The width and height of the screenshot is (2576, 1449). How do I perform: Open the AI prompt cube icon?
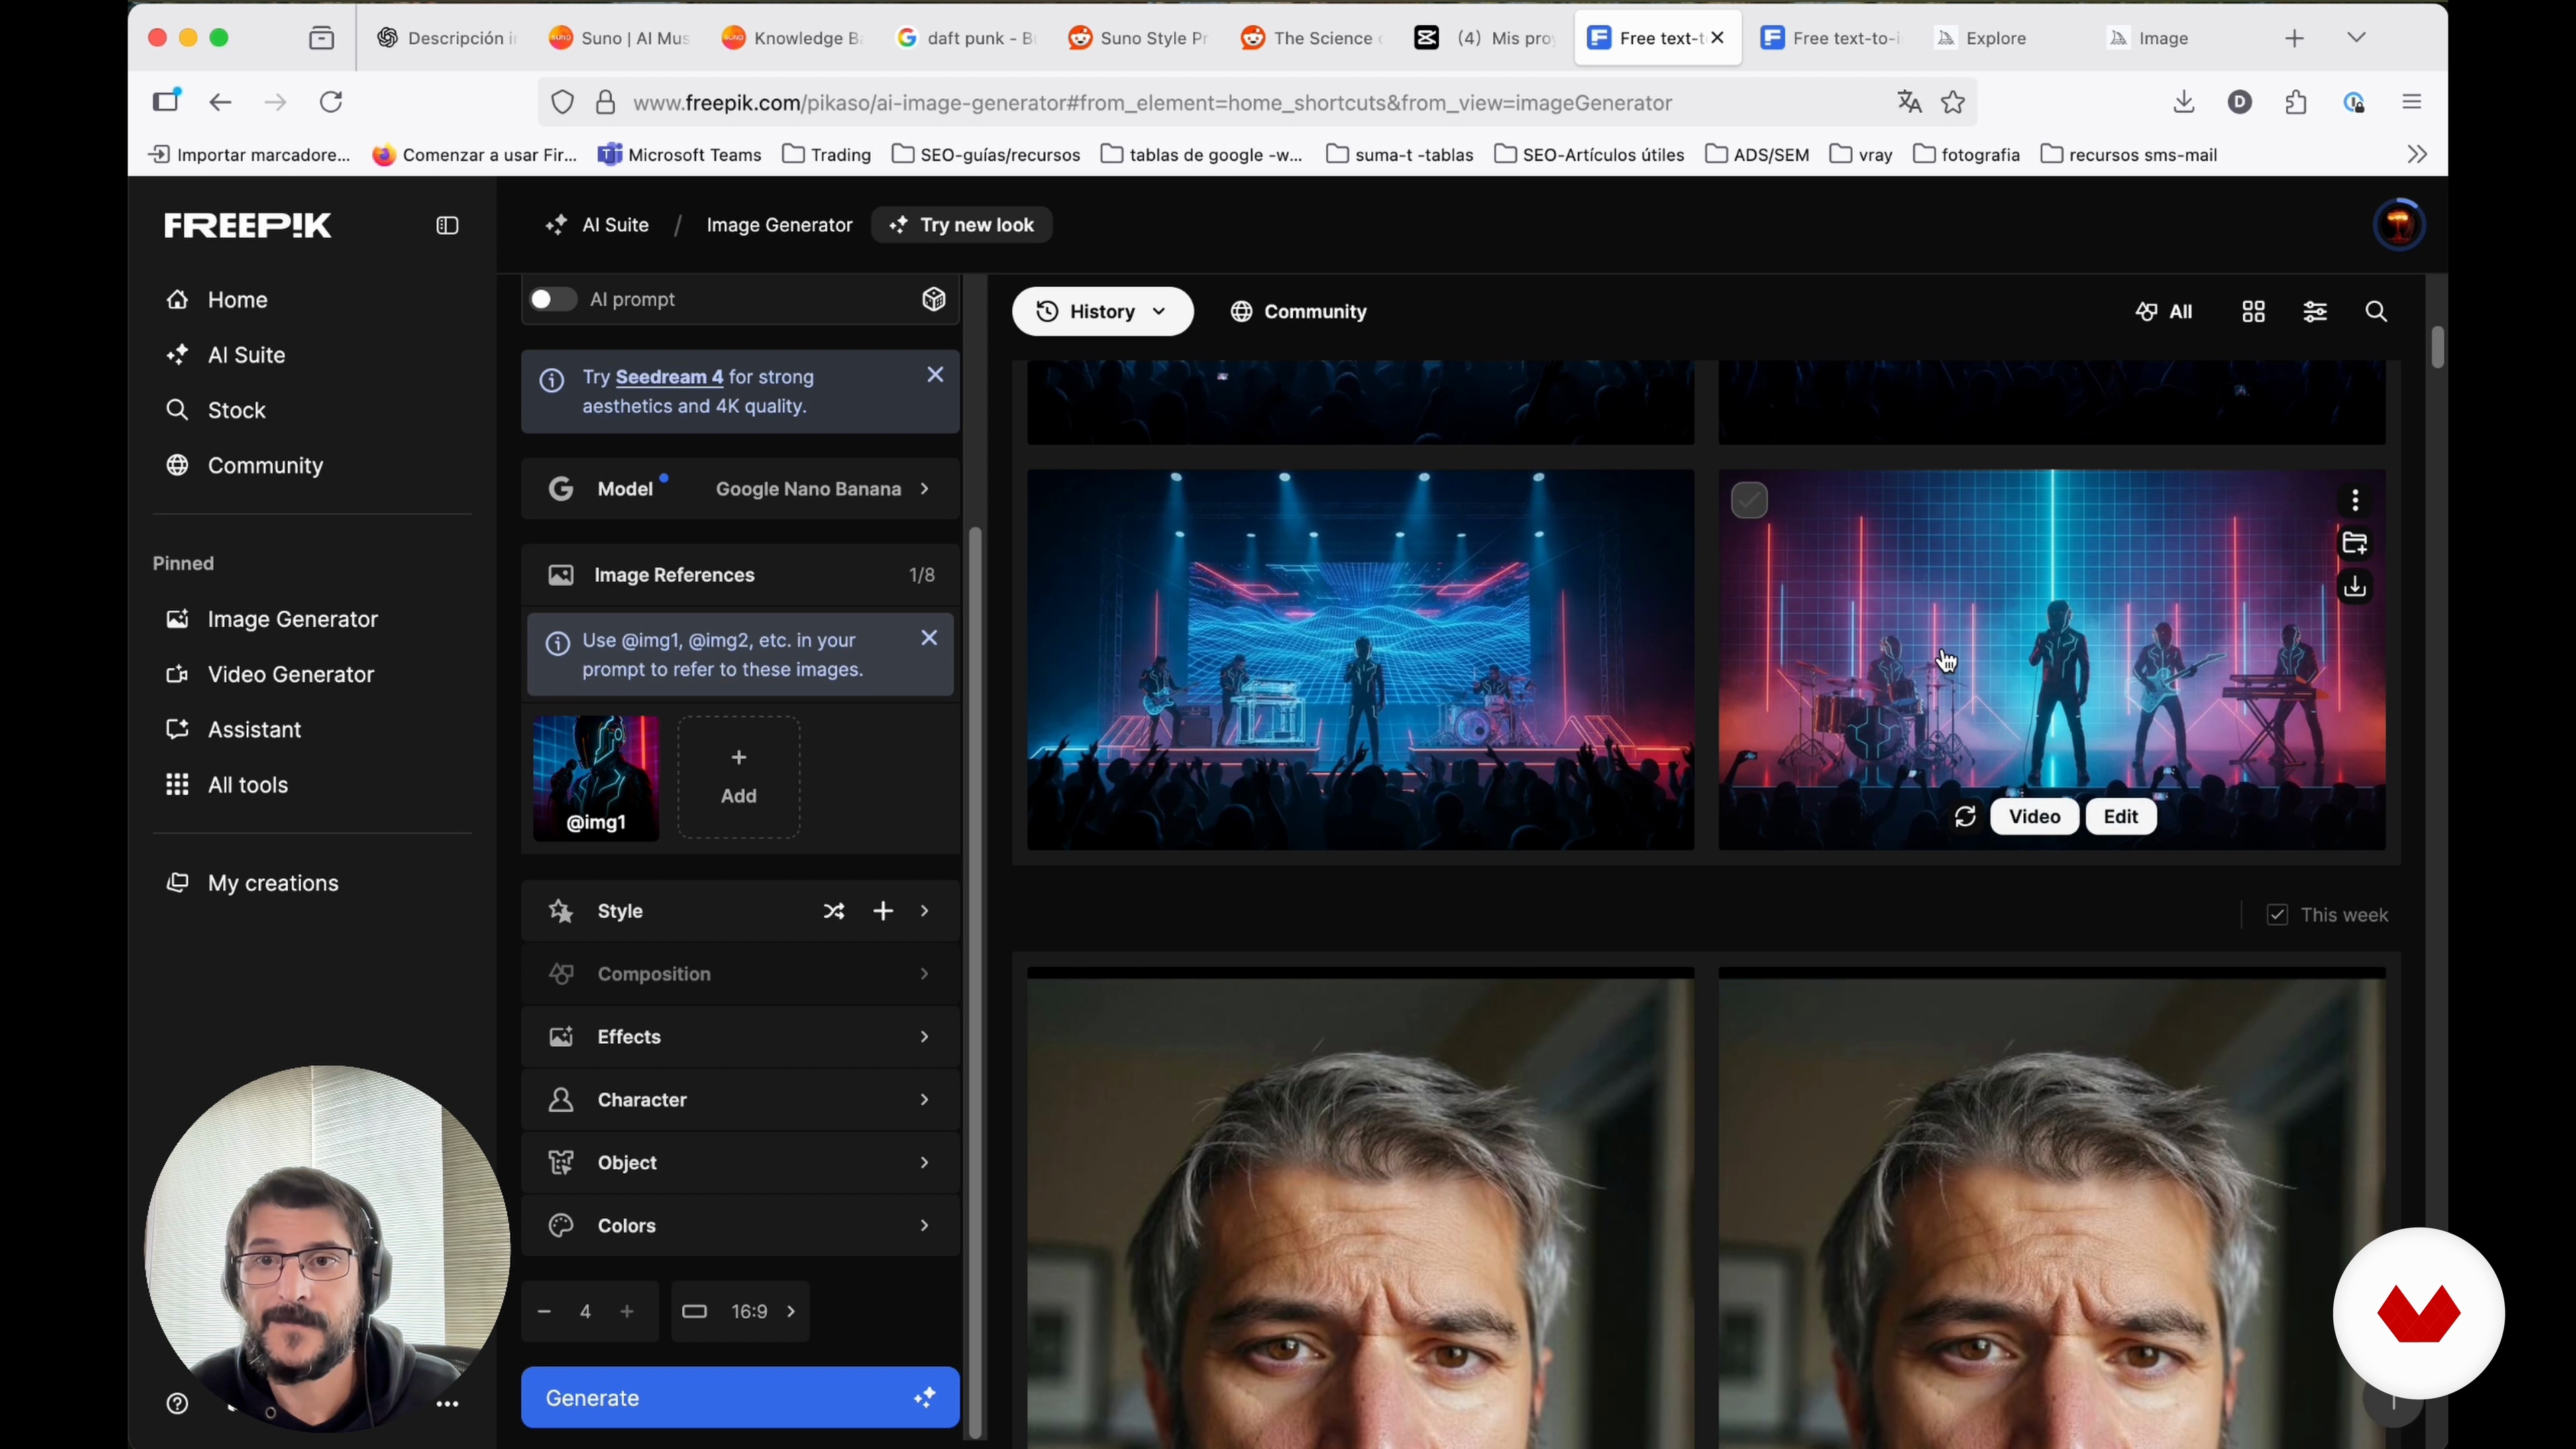(934, 299)
